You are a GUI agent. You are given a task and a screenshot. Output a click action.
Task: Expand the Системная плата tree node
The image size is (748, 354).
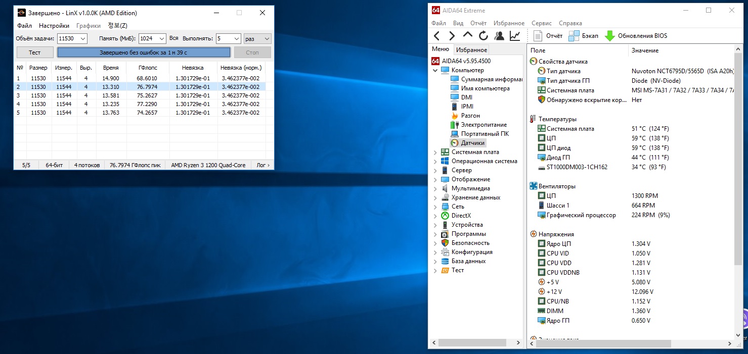pos(435,152)
